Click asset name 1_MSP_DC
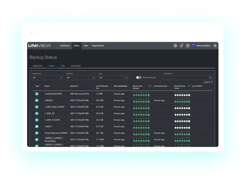The height and width of the screenshot is (185, 246). coord(50,113)
